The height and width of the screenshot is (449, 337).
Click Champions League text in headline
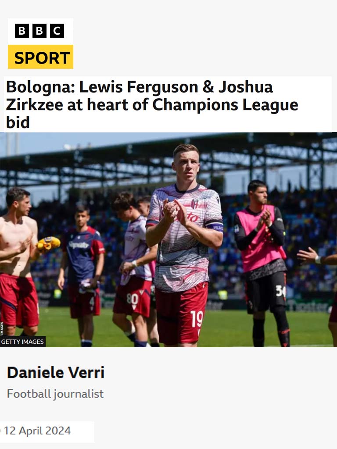click(x=225, y=105)
